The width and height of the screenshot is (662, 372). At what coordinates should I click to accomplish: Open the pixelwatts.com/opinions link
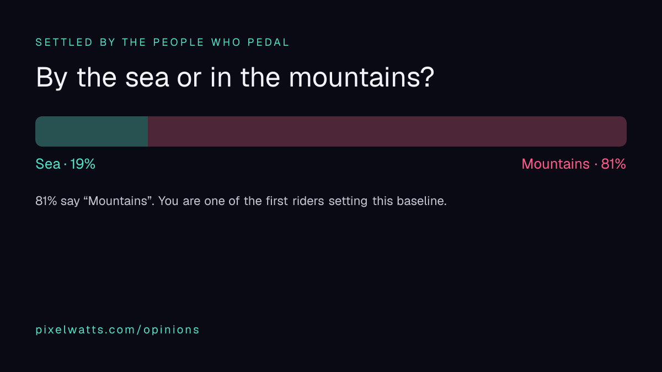coord(118,330)
